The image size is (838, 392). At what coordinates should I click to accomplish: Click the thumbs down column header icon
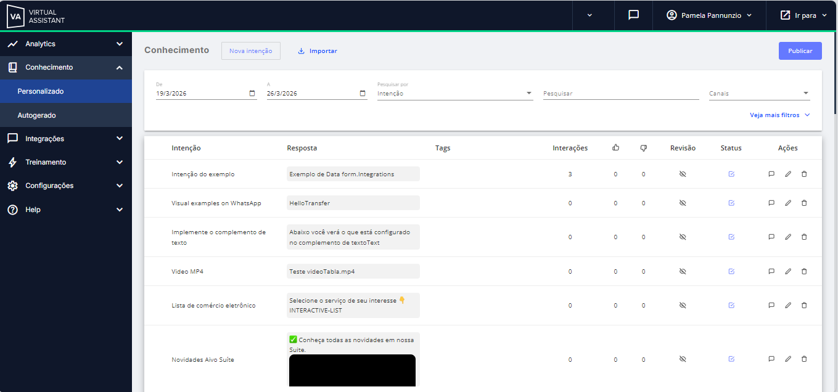point(643,148)
